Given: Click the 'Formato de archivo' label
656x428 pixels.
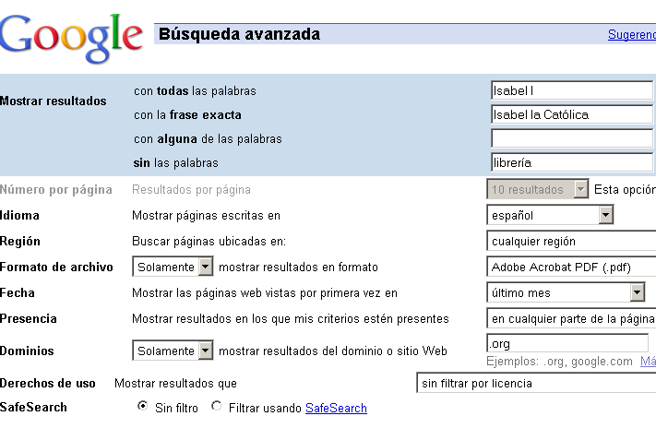Looking at the screenshot, I should 56,267.
